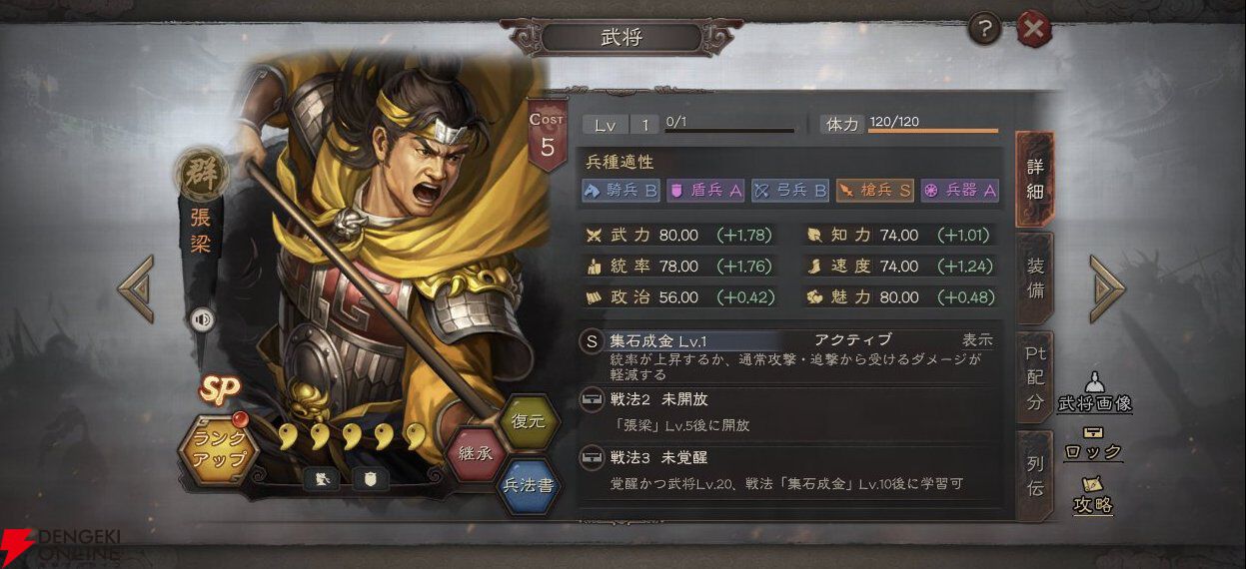The image size is (1246, 569).
Task: Tap the 兵器 A aptitude badge
Action: [x=959, y=190]
